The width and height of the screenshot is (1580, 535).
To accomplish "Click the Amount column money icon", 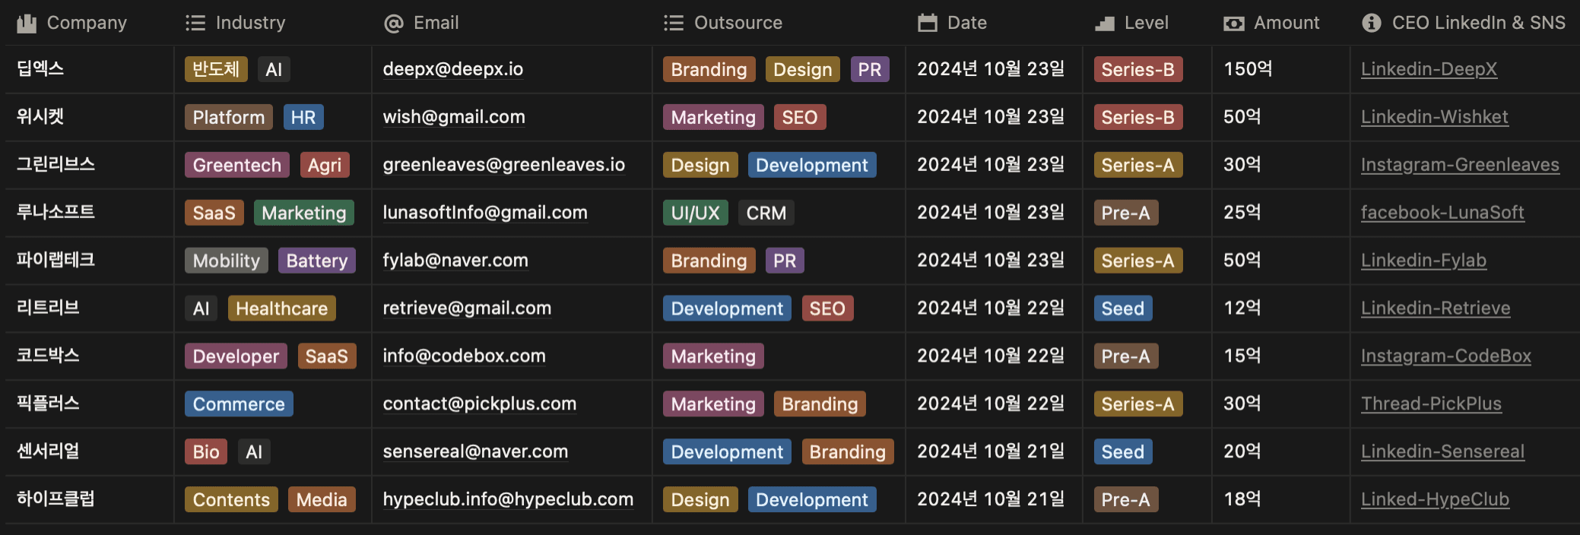I will (x=1234, y=24).
